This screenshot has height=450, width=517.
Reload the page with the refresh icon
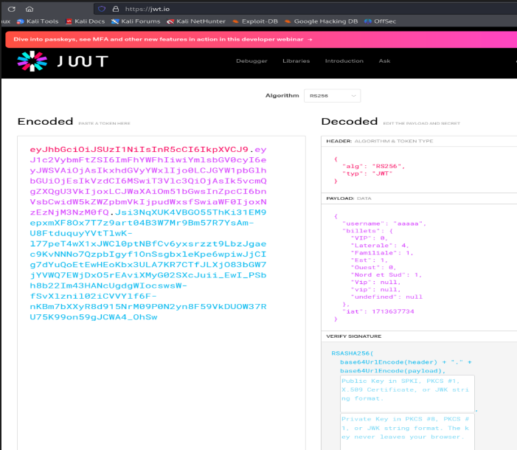coord(13,9)
